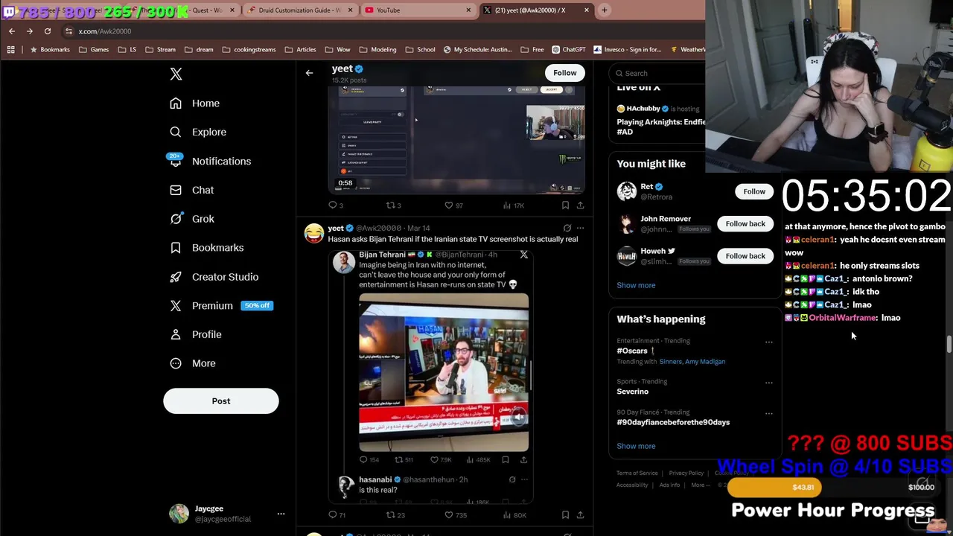Open Games bookmarks folder
This screenshot has width=953, height=536.
click(93, 50)
